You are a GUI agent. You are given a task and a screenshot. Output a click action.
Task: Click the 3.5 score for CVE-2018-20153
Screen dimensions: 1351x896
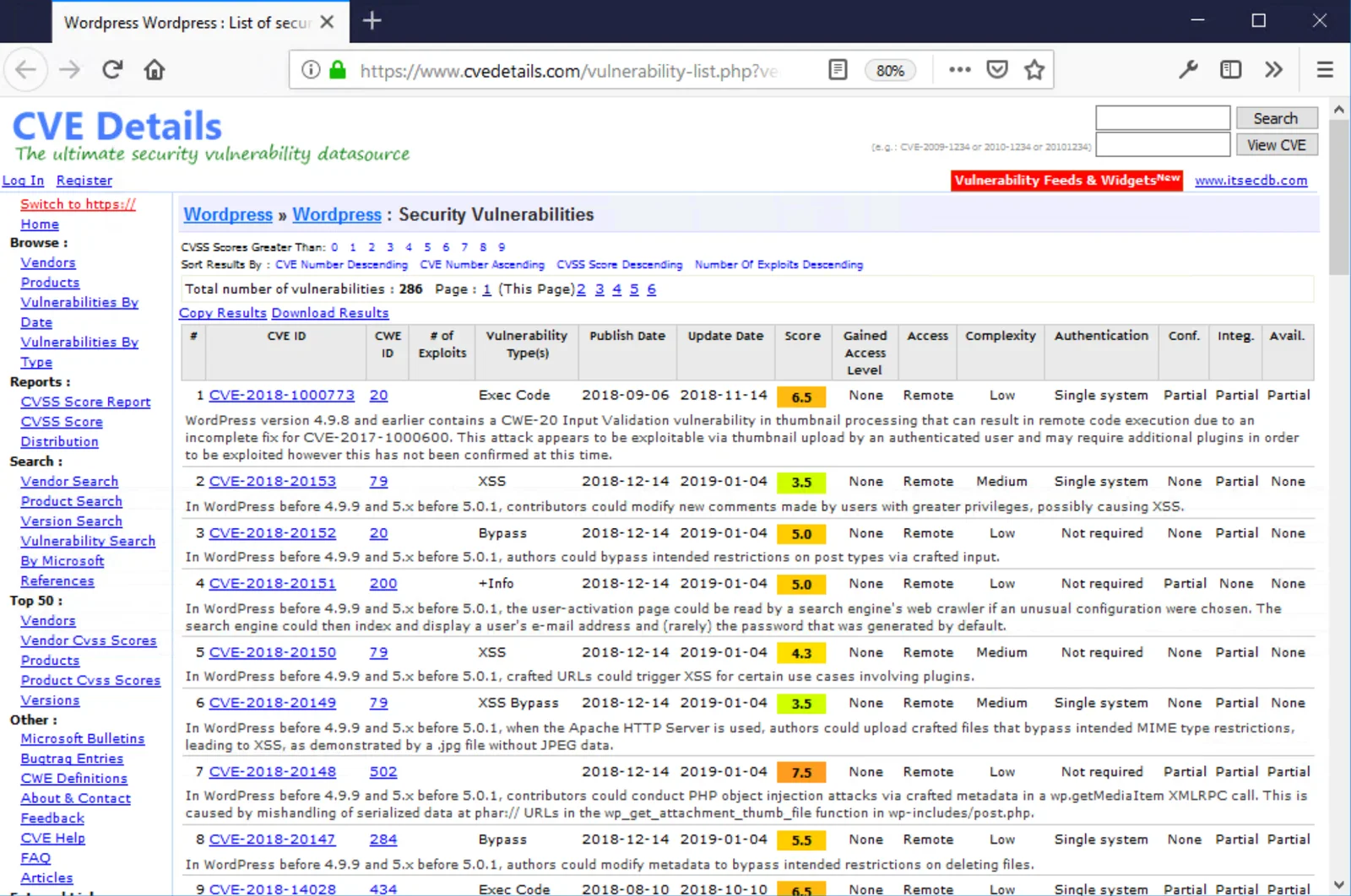click(x=801, y=483)
